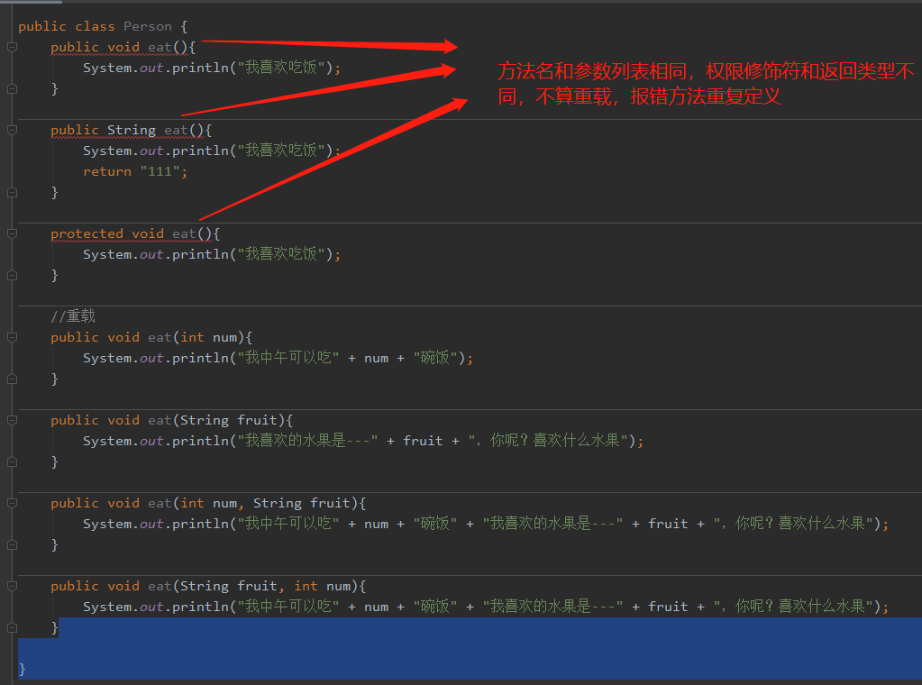Click "String" return type in public String eat()
The width and height of the screenshot is (922, 685).
click(x=131, y=130)
